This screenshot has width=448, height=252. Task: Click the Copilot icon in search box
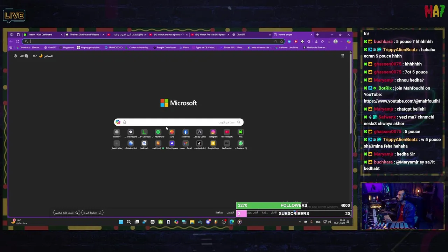click(118, 122)
